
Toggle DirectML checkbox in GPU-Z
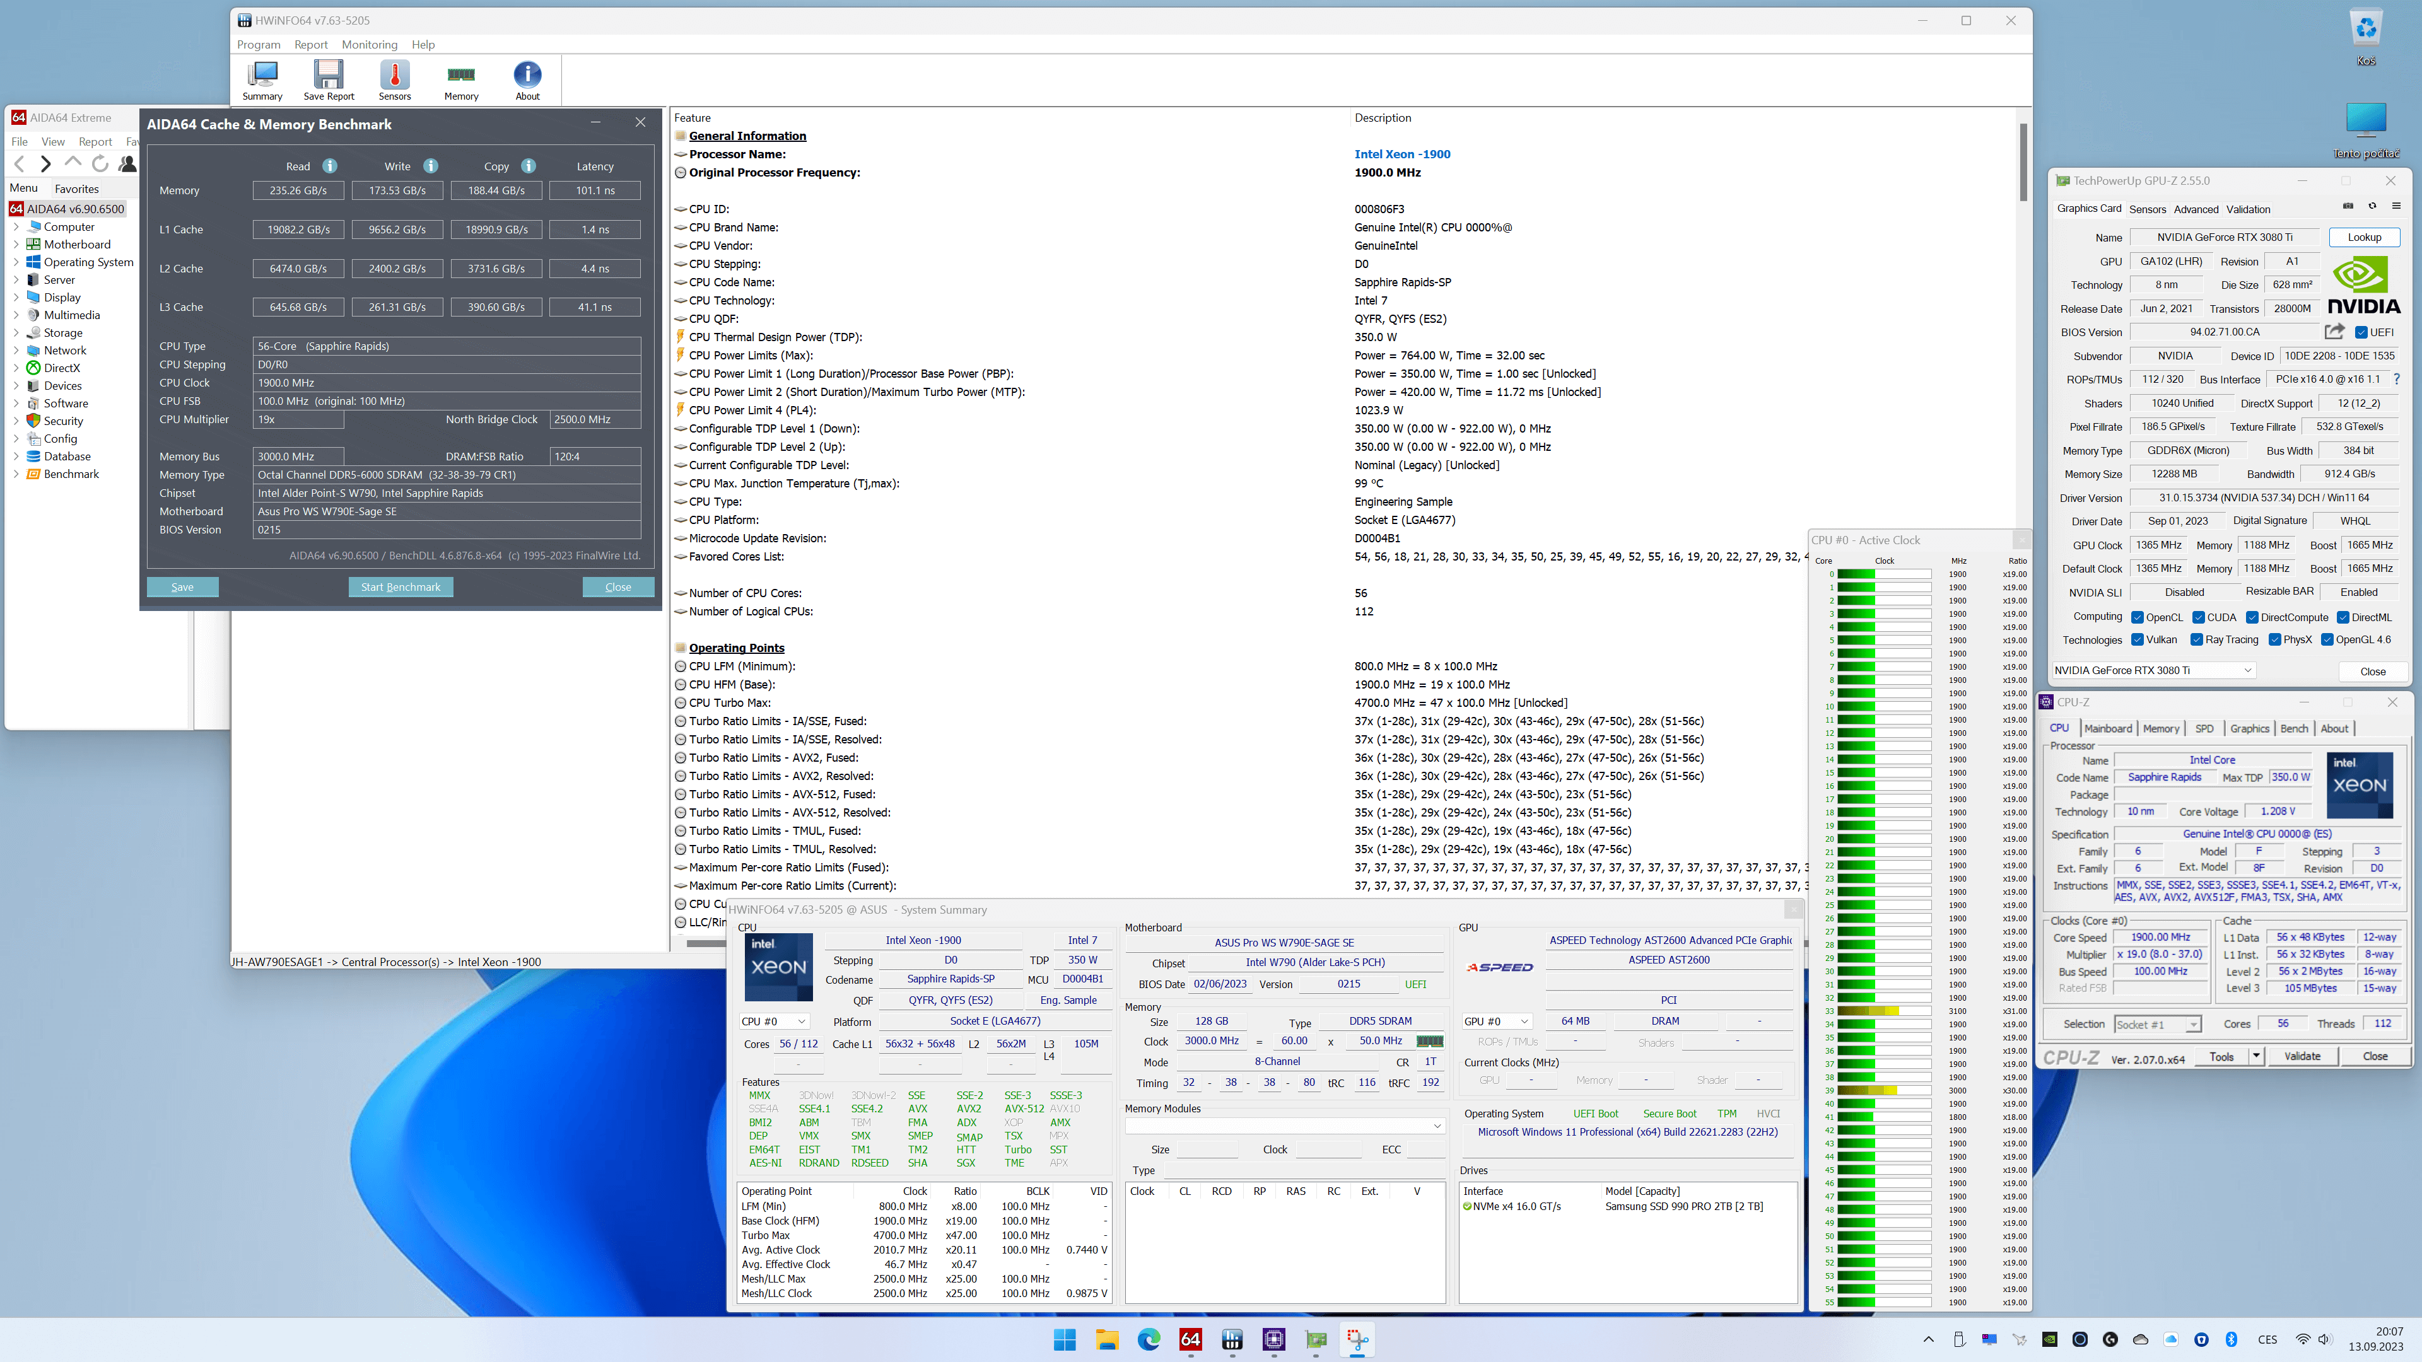pos(2343,617)
